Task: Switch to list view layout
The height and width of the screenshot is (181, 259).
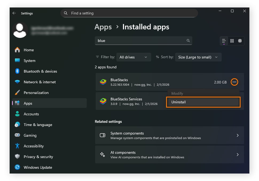Action: (x=224, y=41)
